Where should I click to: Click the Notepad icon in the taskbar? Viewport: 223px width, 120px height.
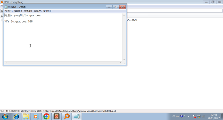tap(77, 116)
